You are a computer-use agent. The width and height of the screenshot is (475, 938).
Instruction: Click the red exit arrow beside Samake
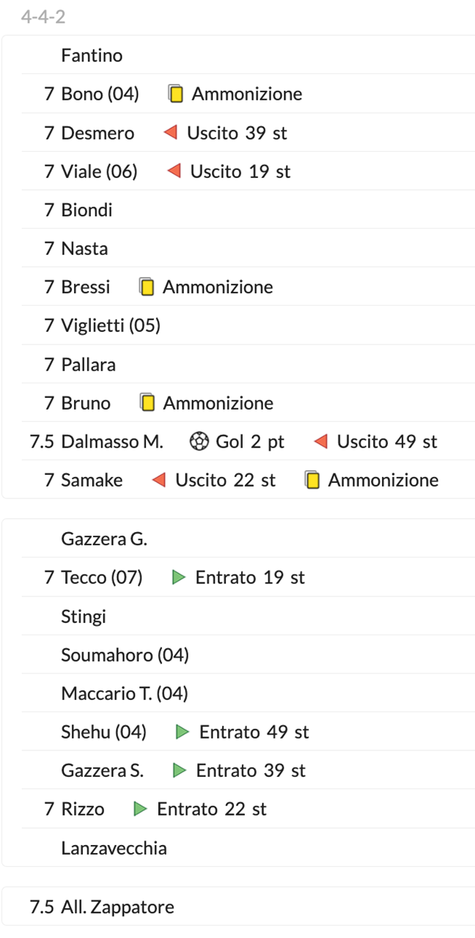[158, 481]
